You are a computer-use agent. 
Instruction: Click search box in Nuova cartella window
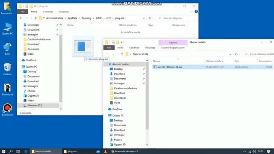(258, 54)
